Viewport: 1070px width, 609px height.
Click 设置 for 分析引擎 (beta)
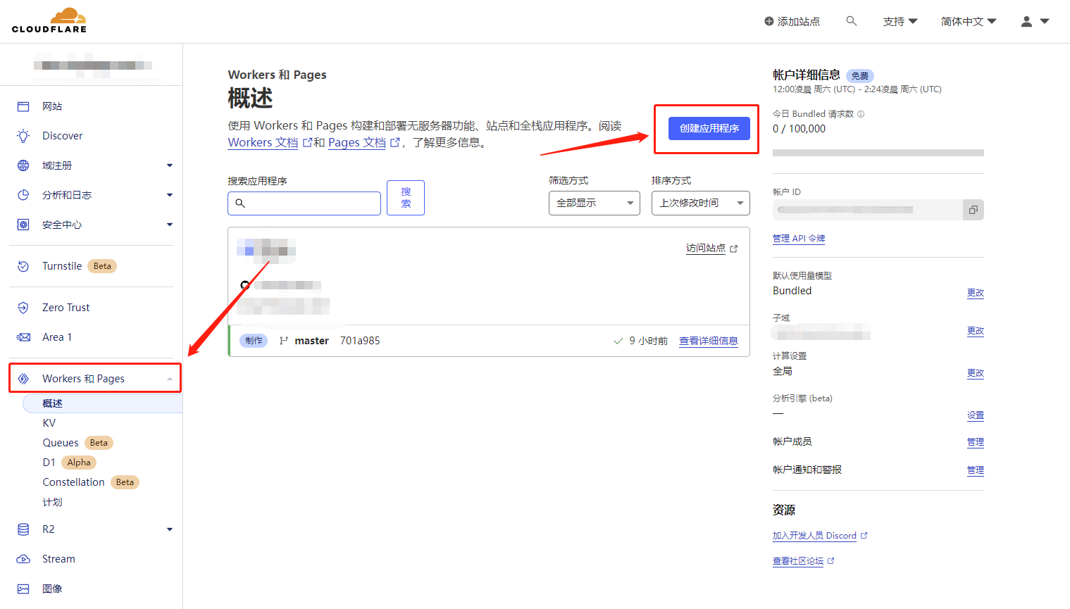(x=976, y=415)
